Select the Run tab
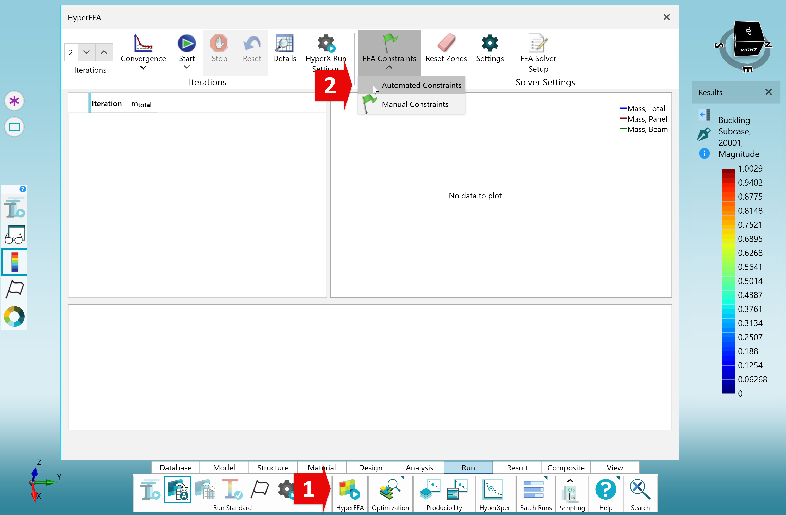 (x=468, y=467)
